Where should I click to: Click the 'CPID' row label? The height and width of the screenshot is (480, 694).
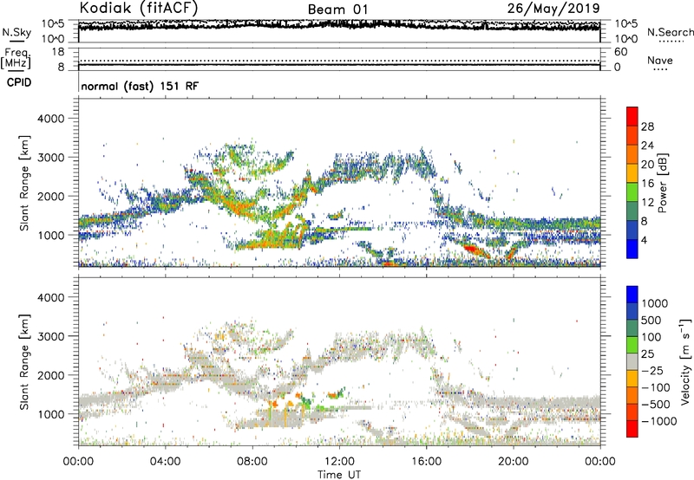coord(19,82)
